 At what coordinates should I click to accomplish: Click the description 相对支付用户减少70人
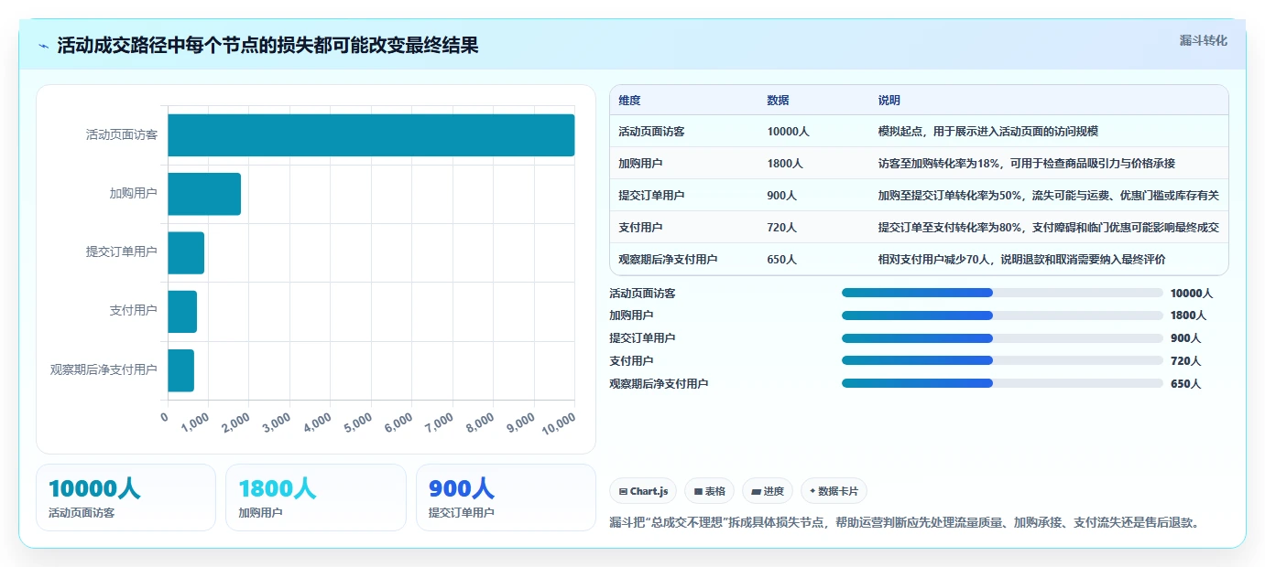point(1021,260)
